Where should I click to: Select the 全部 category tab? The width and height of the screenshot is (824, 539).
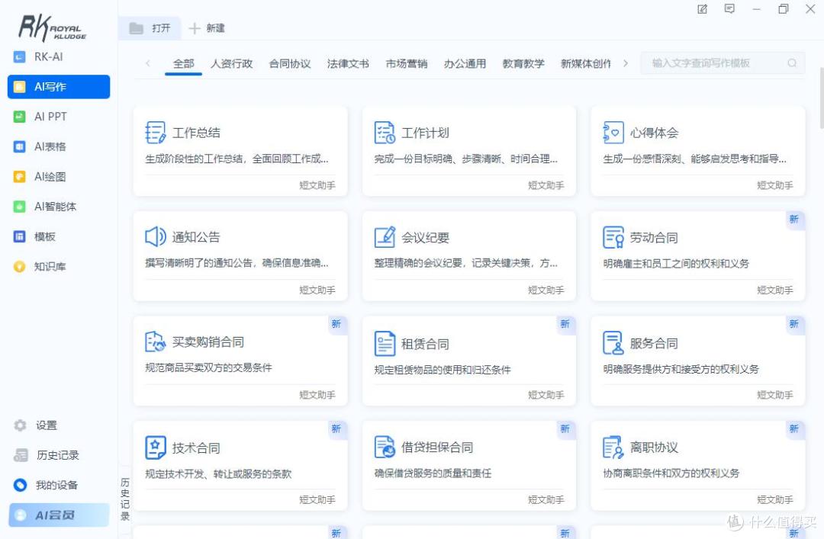click(183, 63)
